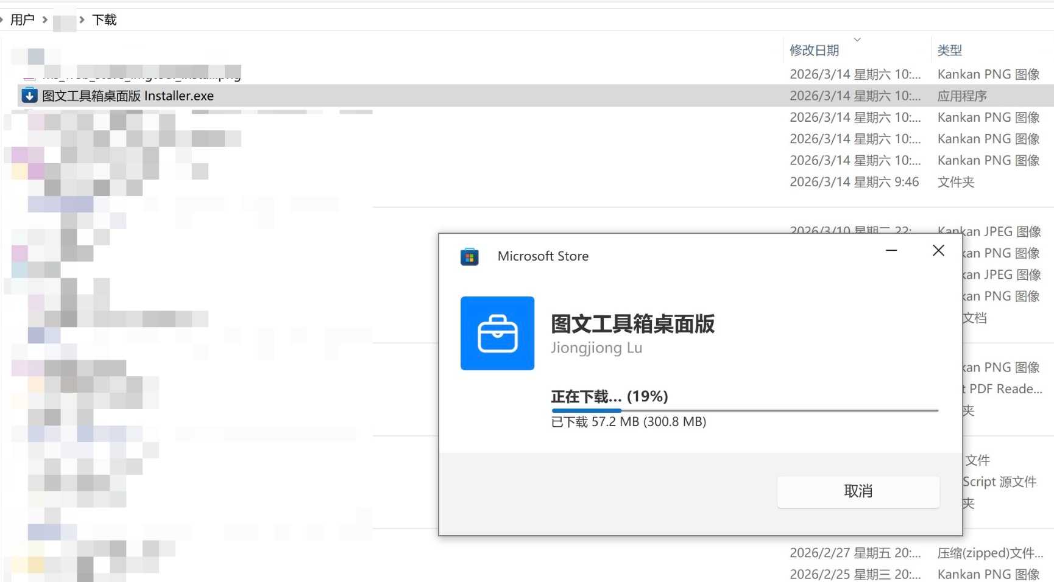Click the 取消 cancel button
The width and height of the screenshot is (1054, 582).
(858, 491)
